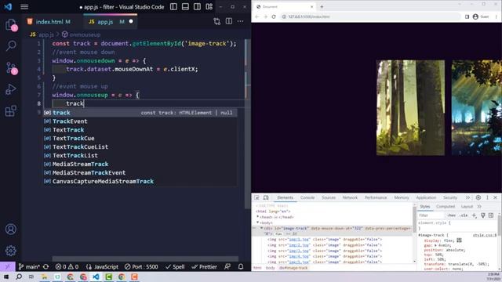Image resolution: width=502 pixels, height=282 pixels.
Task: Open a new browser tab
Action: pos(322,6)
